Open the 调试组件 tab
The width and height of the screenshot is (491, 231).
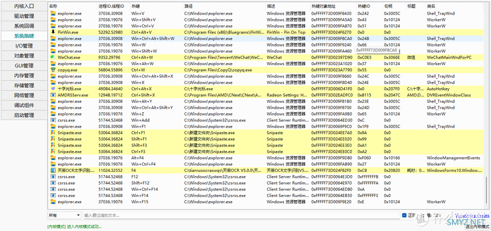point(24,105)
